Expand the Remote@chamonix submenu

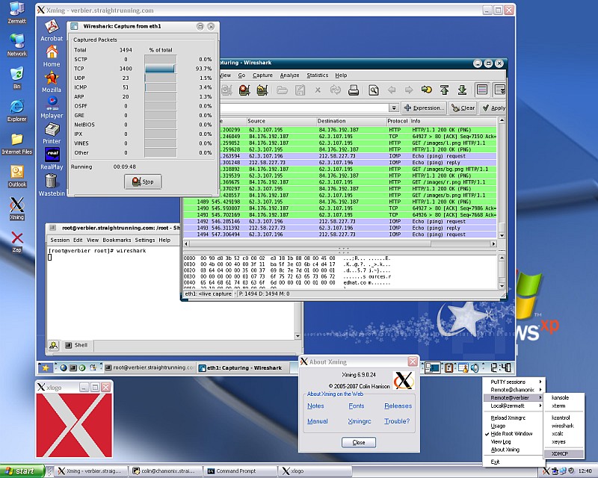pos(514,390)
